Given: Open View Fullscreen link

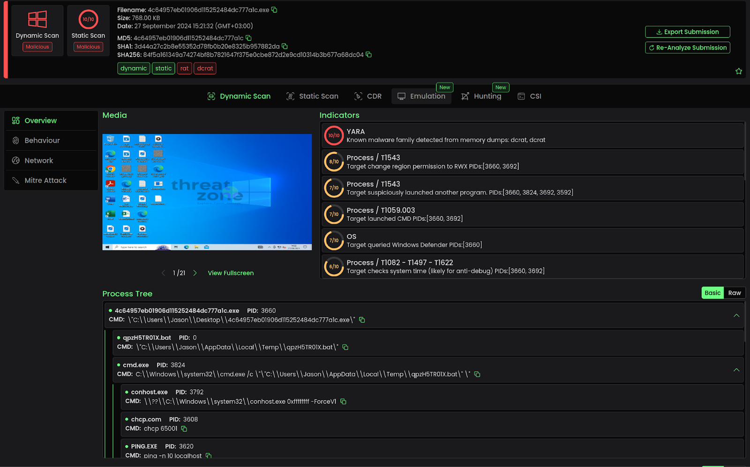Looking at the screenshot, I should point(231,273).
